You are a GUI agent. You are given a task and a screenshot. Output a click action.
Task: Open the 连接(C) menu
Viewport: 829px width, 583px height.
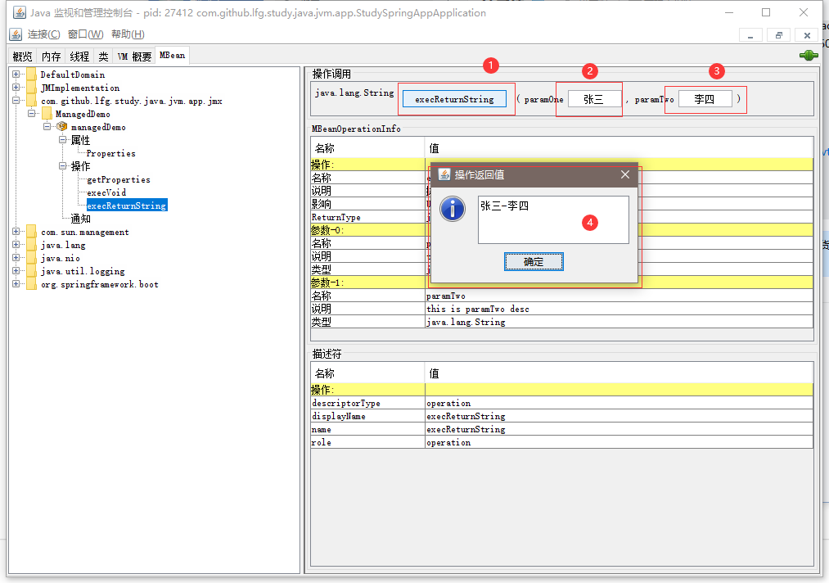pyautogui.click(x=44, y=34)
